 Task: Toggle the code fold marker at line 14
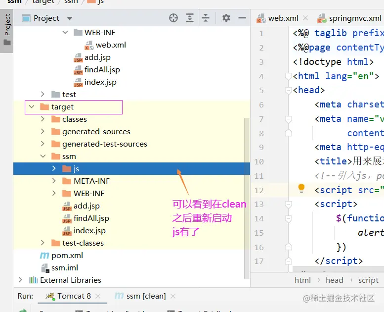pyautogui.click(x=289, y=218)
